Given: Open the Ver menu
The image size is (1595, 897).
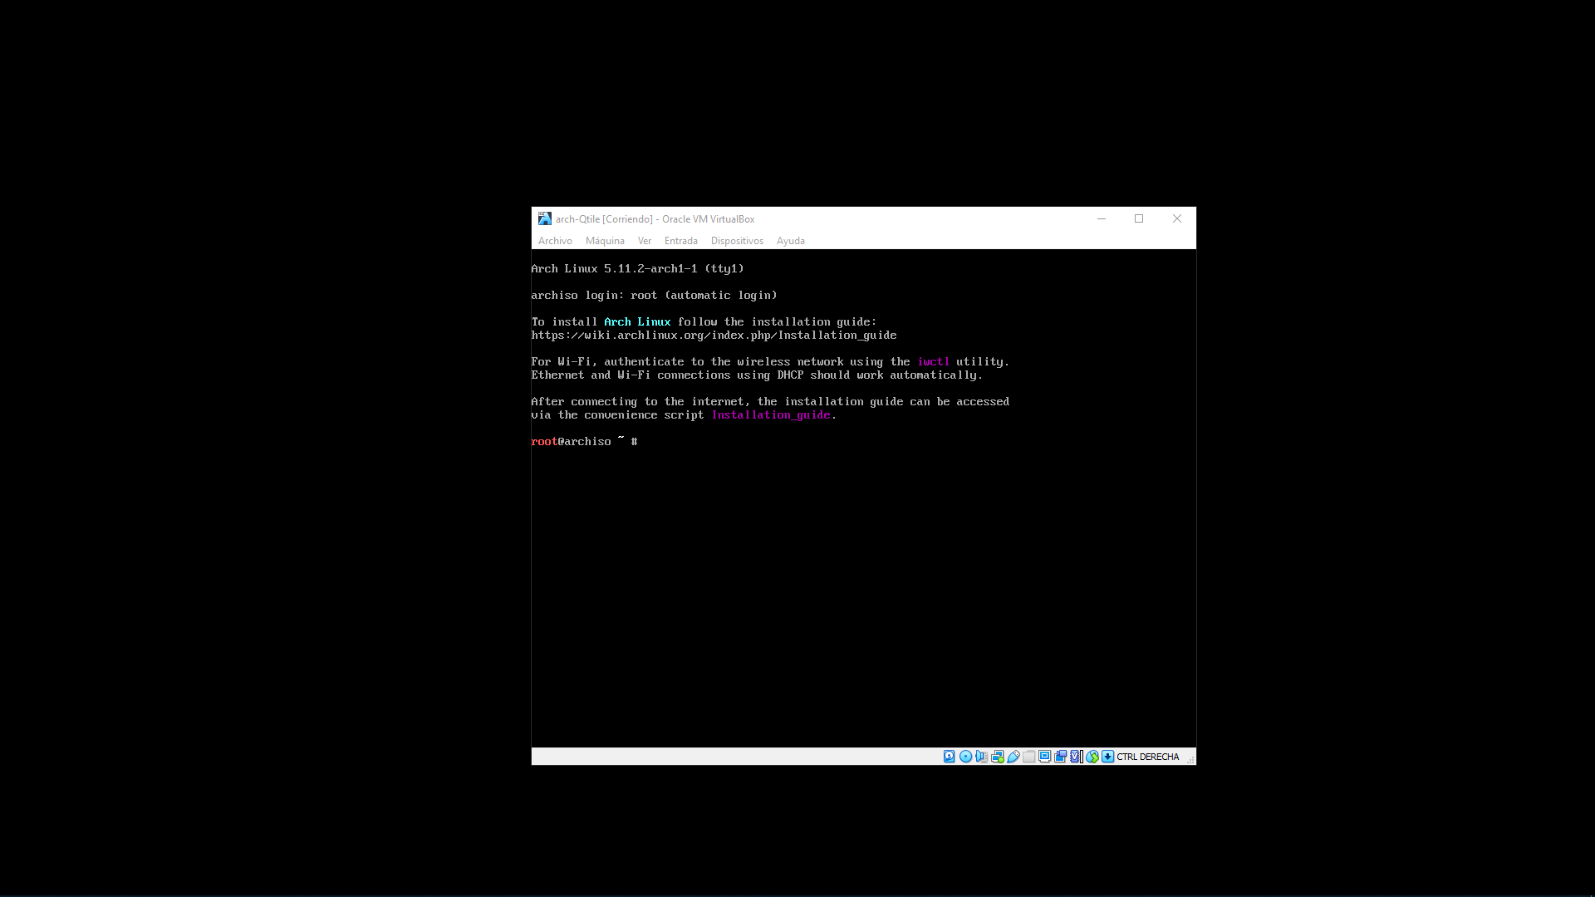Looking at the screenshot, I should 645,241.
